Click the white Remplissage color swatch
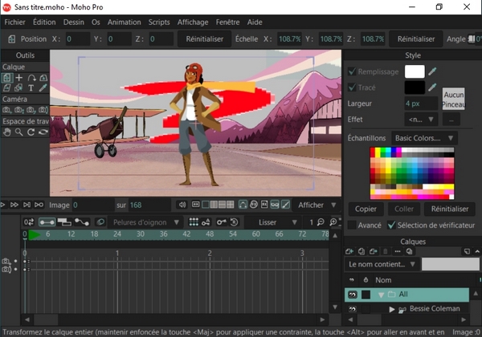482x337 pixels. click(415, 71)
